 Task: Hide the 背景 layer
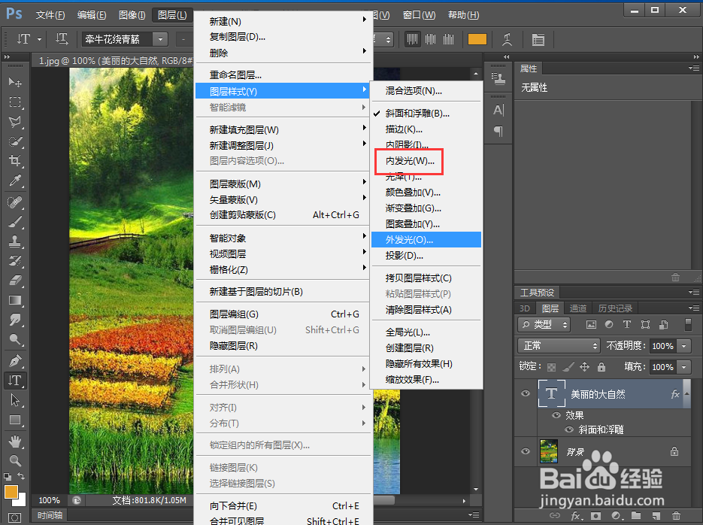tap(524, 451)
